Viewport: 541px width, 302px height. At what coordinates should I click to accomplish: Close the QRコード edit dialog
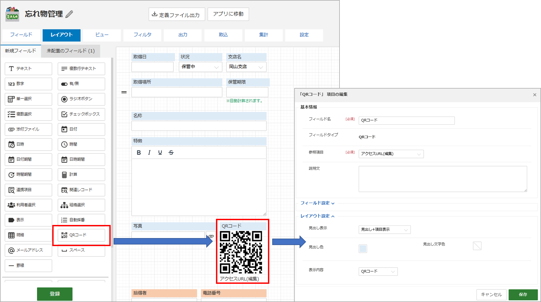tap(535, 95)
